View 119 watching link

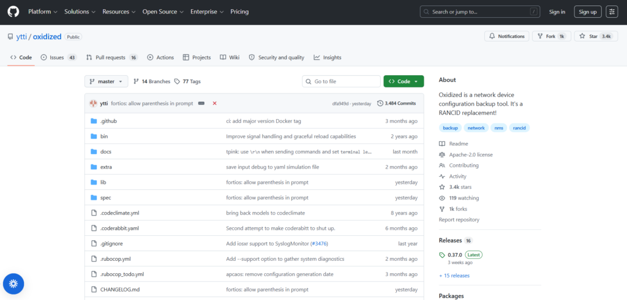[x=459, y=198]
